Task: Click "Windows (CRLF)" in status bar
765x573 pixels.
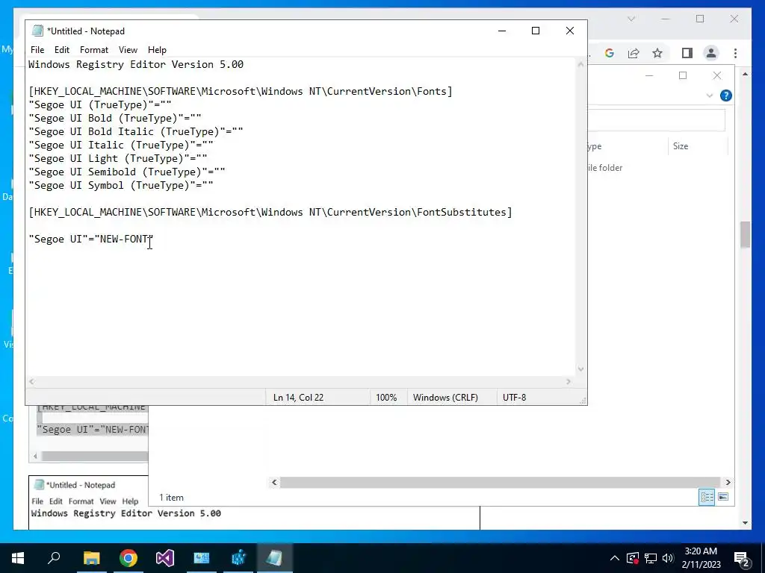Action: [x=445, y=398]
